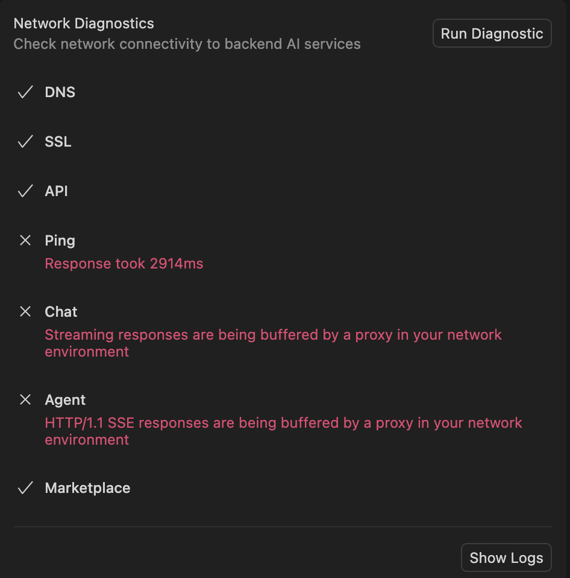This screenshot has height=578, width=570.
Task: Open logs with Show Logs button
Action: point(506,557)
